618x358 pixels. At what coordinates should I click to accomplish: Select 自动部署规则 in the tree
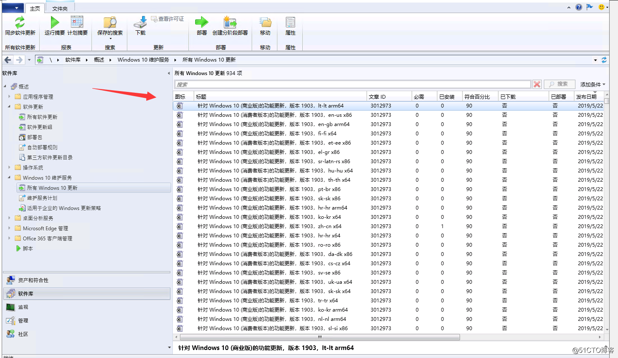tap(42, 147)
